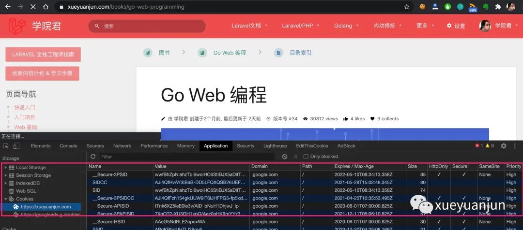Click the 图书 breadcrumb book icon
Image resolution: width=523 pixels, height=230 pixels.
pos(148,53)
